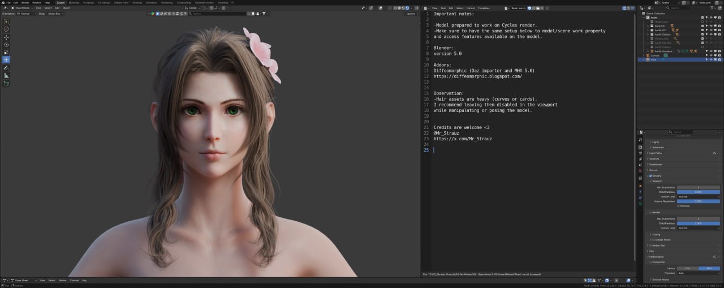Toggle the Normals checkbox under Viewport simplify

pos(678,206)
